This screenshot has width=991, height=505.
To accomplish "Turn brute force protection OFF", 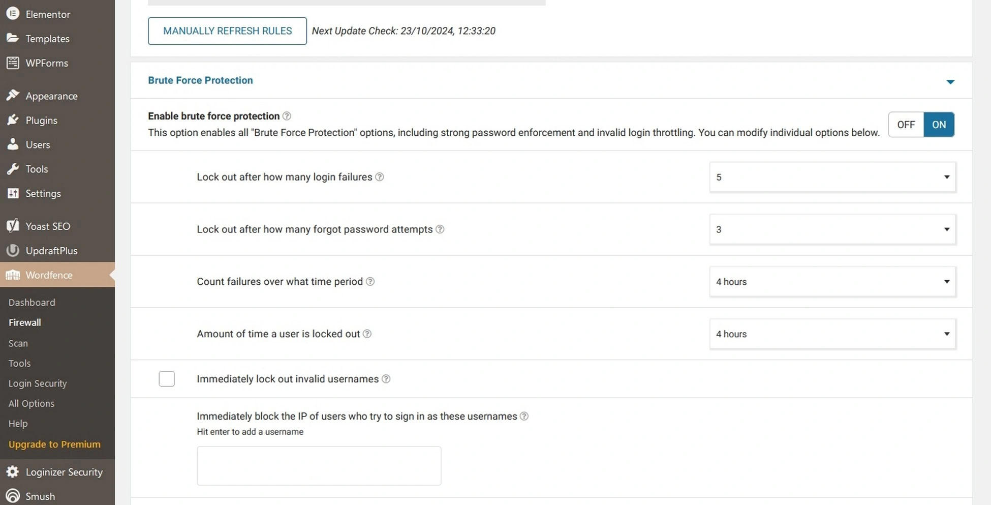I will [x=905, y=124].
